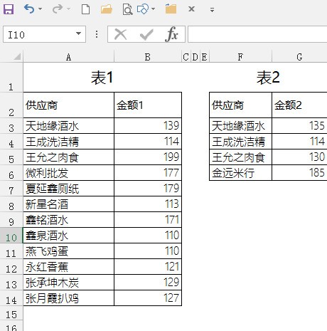327x331 pixels.
Task: Select column D header
Action: pyautogui.click(x=195, y=57)
